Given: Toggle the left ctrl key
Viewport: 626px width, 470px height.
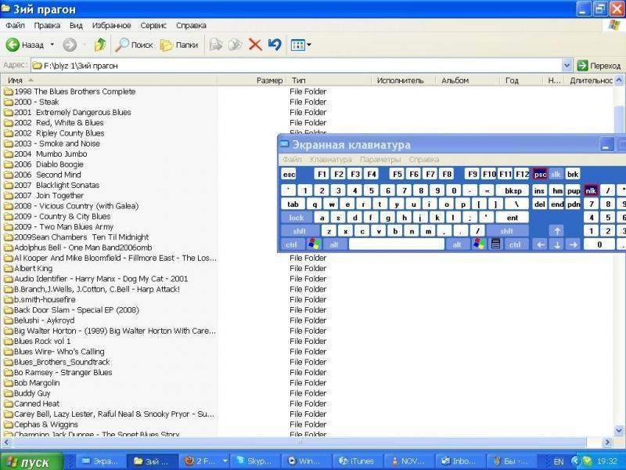Looking at the screenshot, I should pos(291,244).
